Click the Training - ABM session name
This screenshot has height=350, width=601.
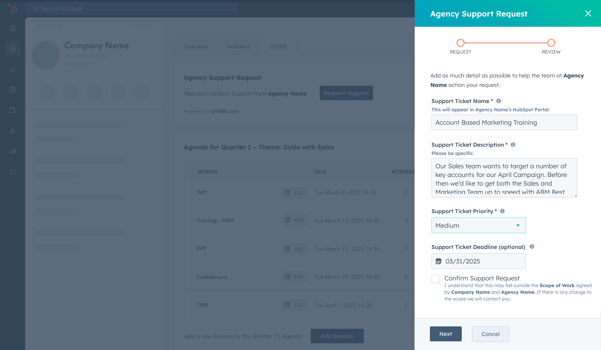click(x=215, y=220)
